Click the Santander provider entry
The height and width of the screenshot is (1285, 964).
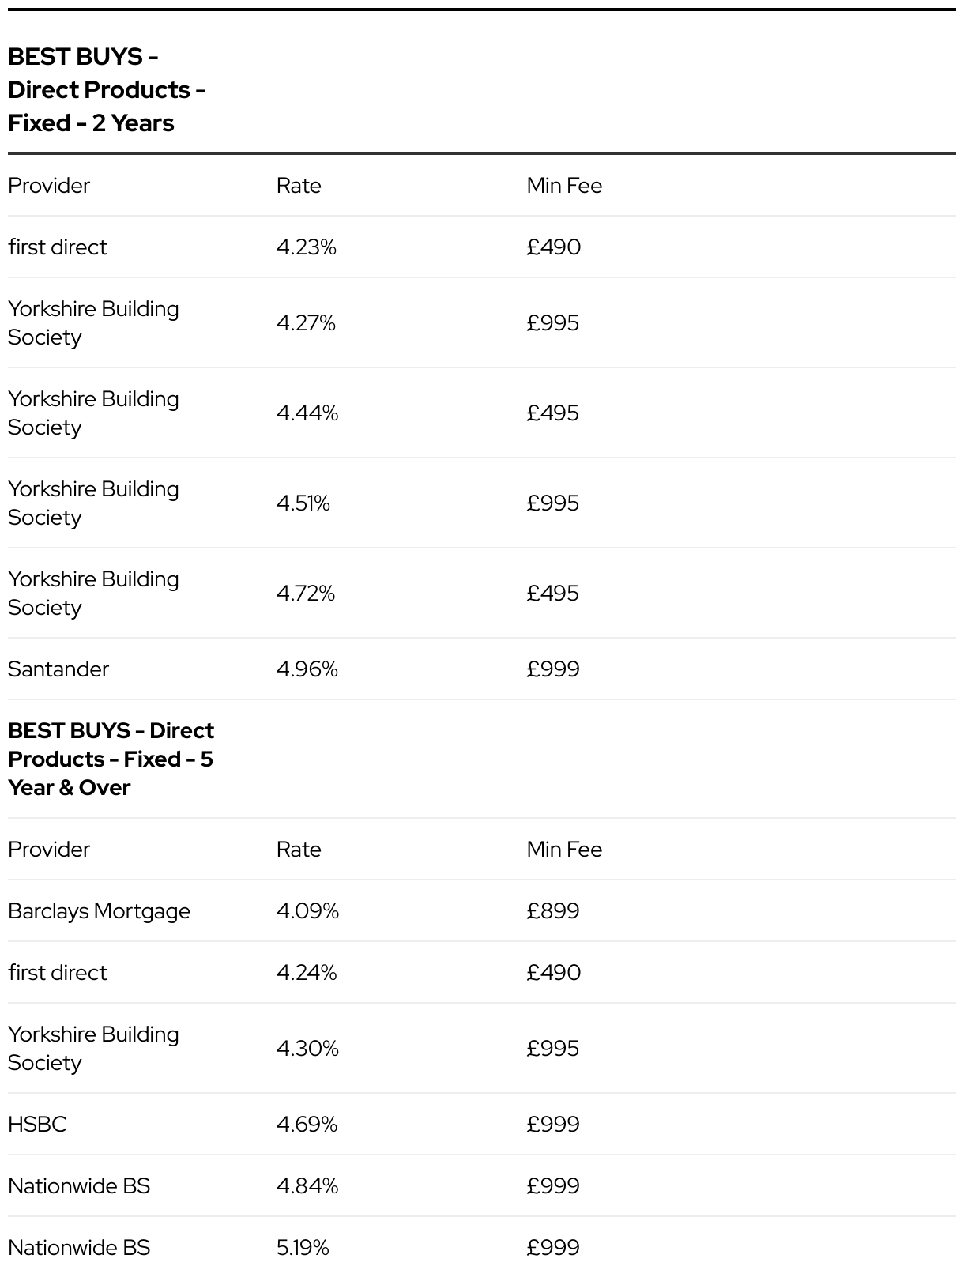tap(58, 669)
